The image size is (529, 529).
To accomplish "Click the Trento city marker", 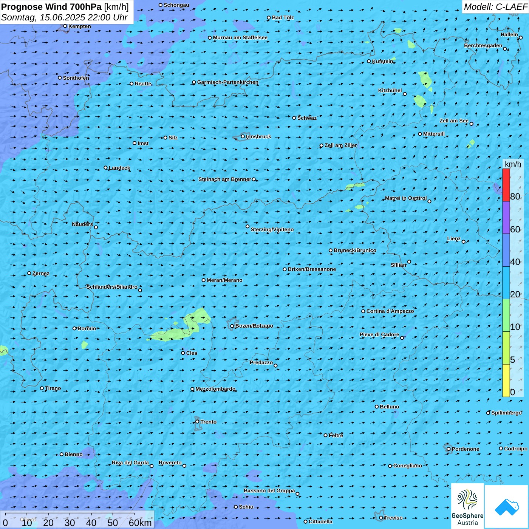I will 197,422.
